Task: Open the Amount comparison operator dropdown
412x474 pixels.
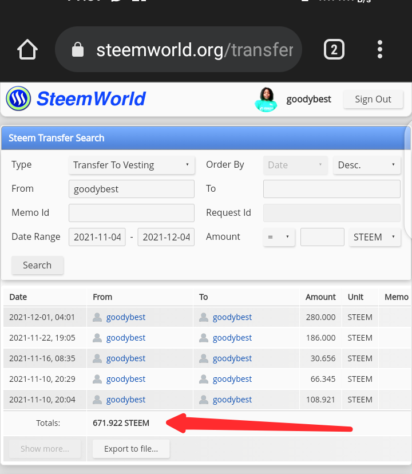Action: click(279, 237)
